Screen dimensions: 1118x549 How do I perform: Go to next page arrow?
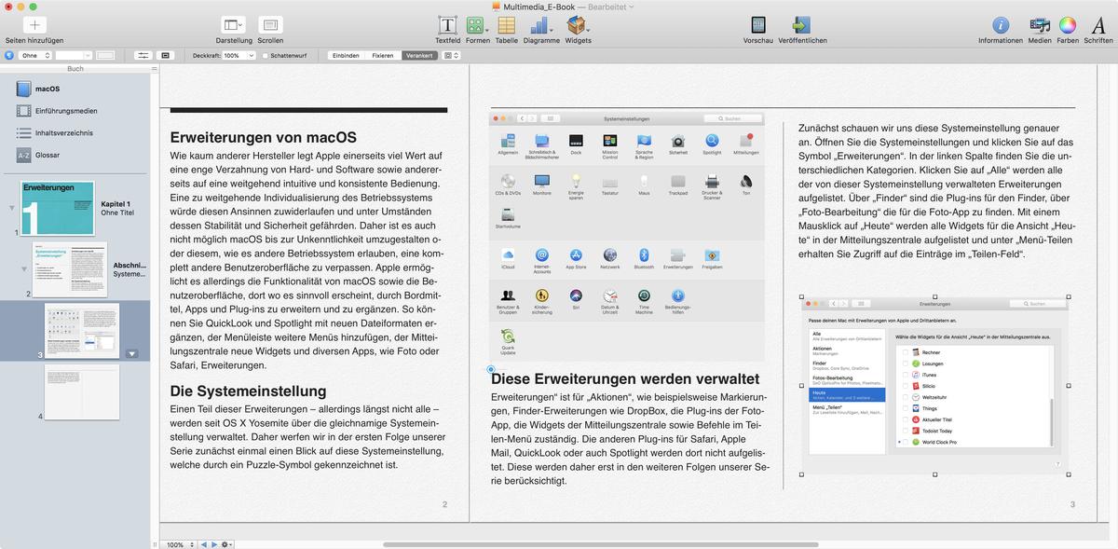click(214, 543)
